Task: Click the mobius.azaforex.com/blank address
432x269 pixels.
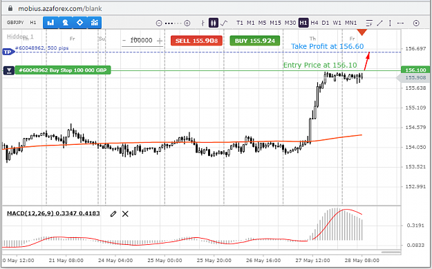Action: pos(60,8)
